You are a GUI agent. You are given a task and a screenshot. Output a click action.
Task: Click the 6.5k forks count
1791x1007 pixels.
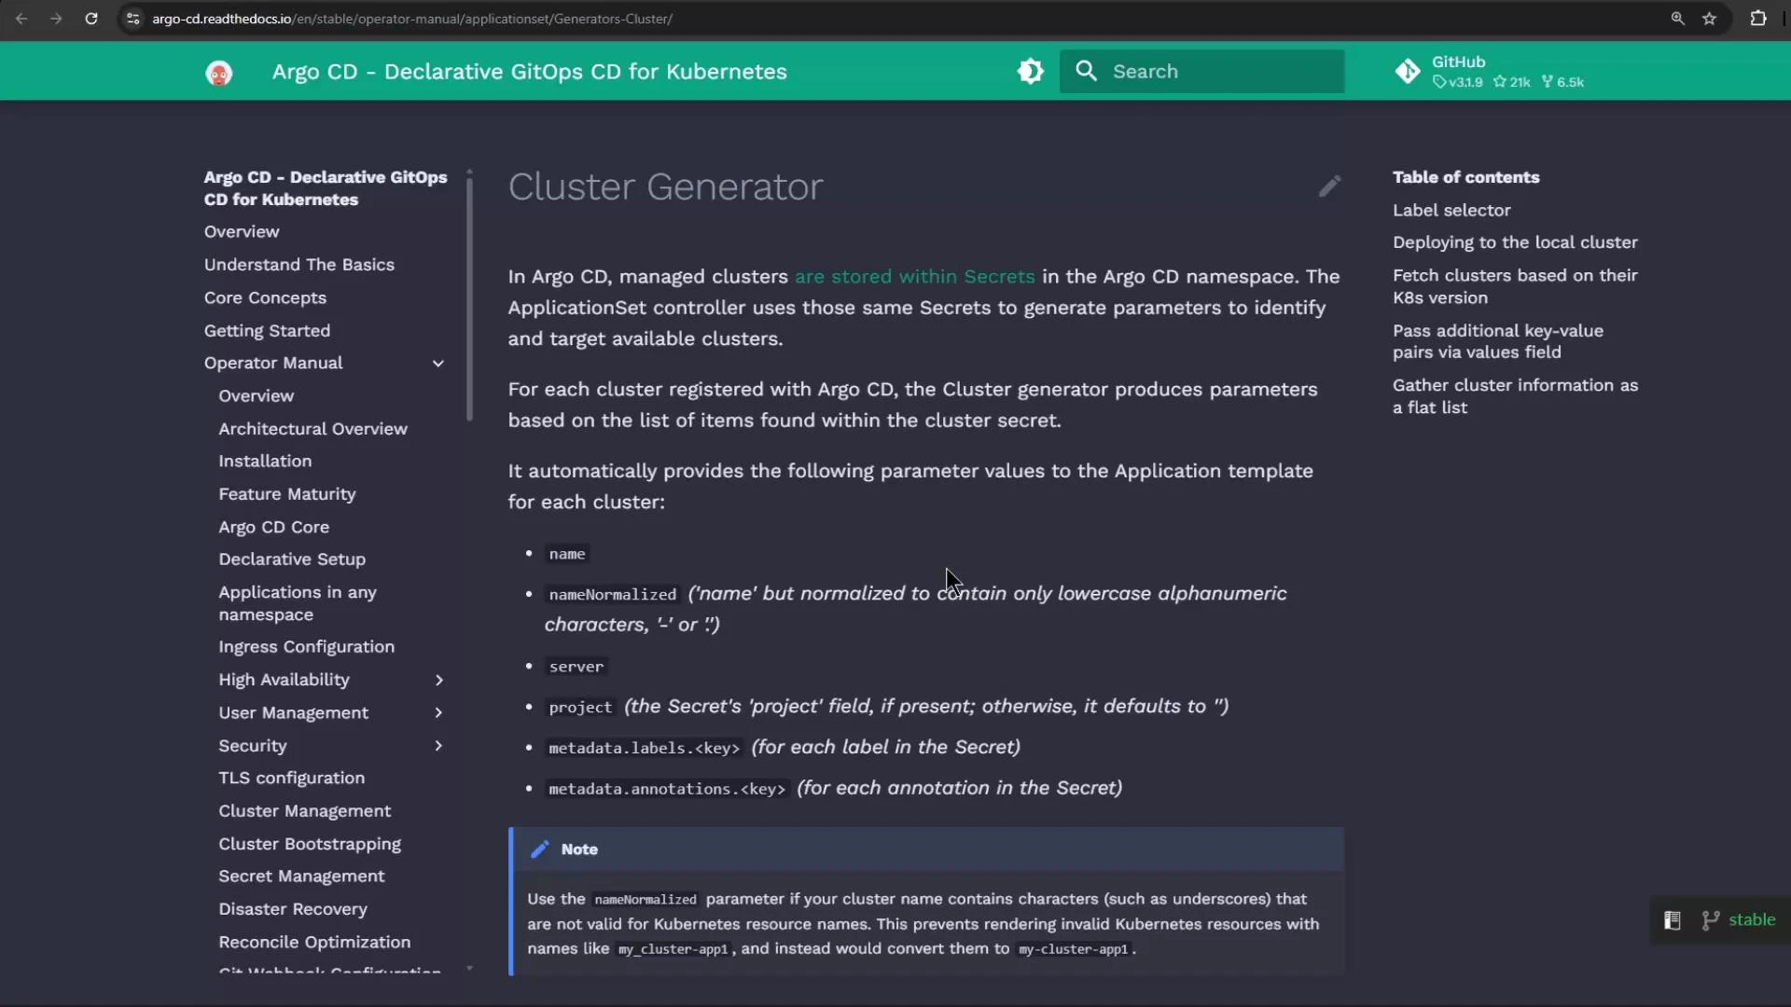coord(1563,82)
